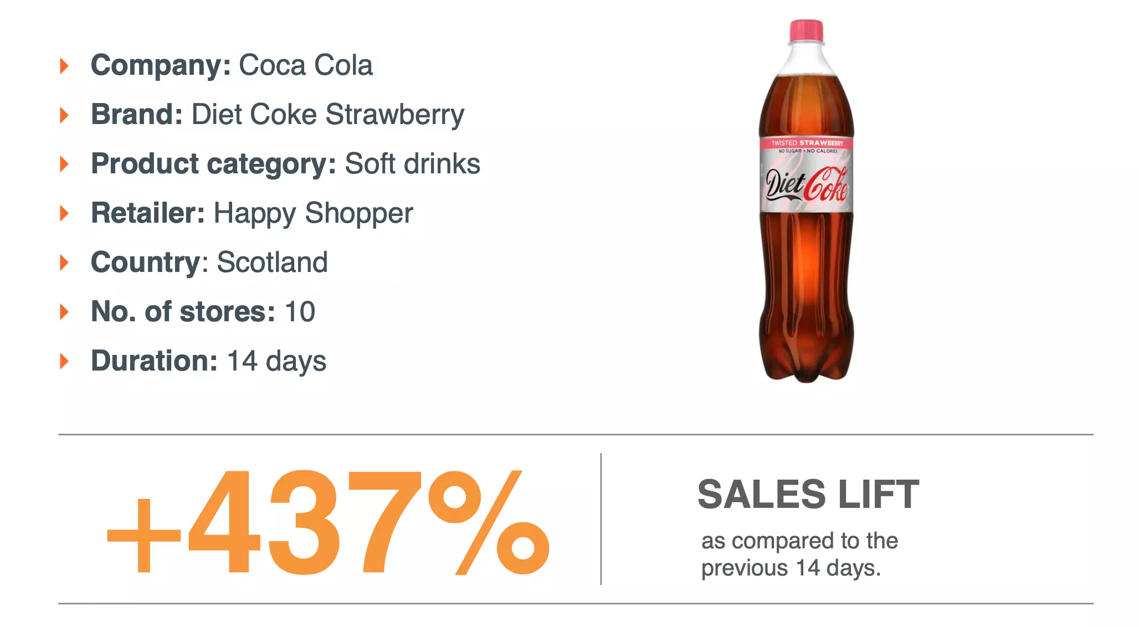Select the No. of stores: 10 text
Screen dimensions: 1139x627
tap(203, 311)
